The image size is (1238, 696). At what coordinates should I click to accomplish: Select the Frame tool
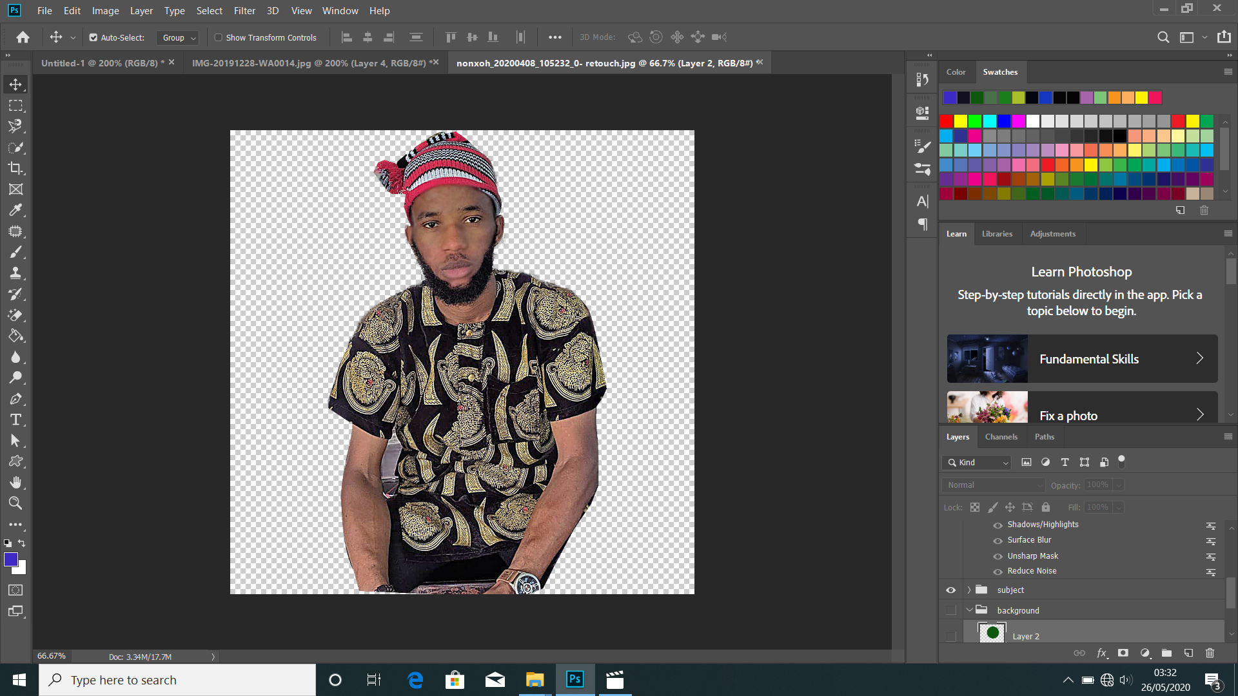(15, 189)
